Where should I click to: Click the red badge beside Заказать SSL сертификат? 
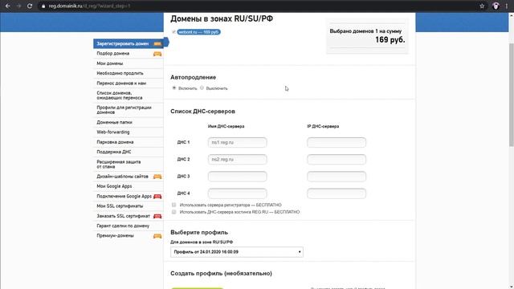point(157,216)
